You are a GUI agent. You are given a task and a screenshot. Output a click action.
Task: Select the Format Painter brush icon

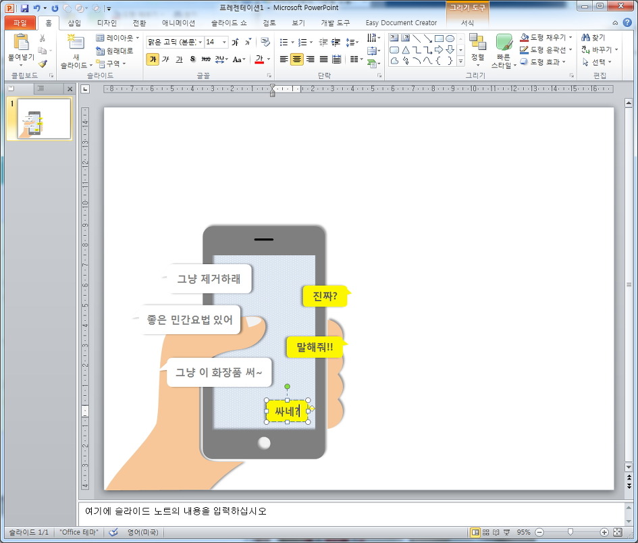pos(43,63)
